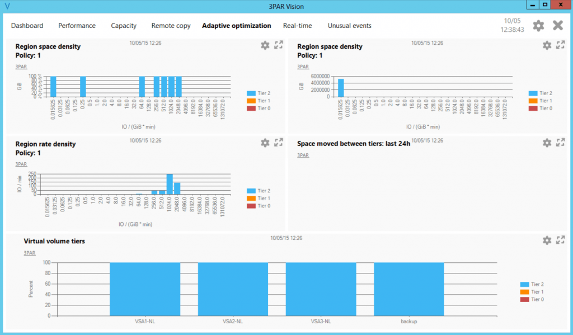573x335 pixels.
Task: Click Tier 2 swatch in Virtual volume tiers legend
Action: point(524,284)
